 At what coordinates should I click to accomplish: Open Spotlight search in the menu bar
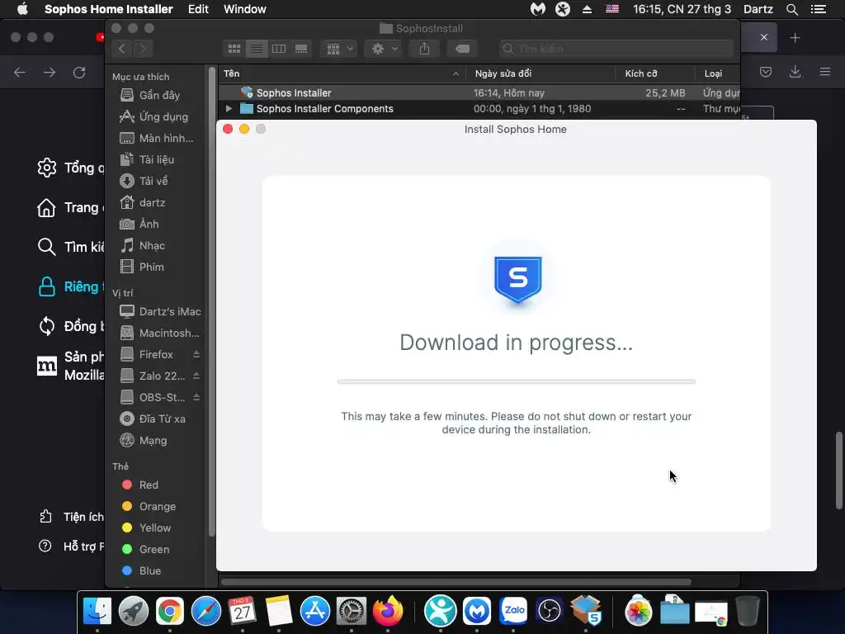[791, 9]
